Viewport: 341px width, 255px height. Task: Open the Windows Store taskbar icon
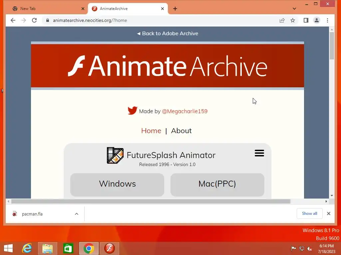[68, 248]
